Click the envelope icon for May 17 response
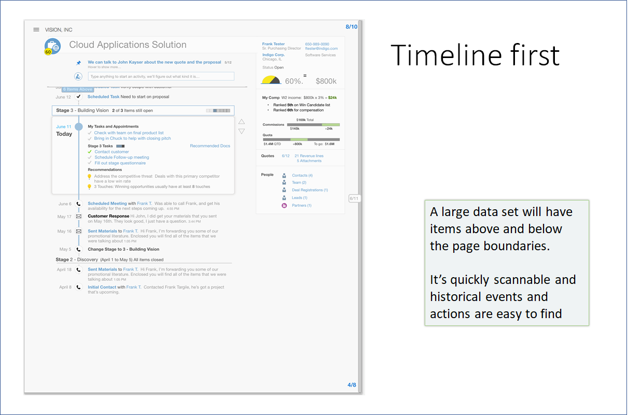The width and height of the screenshot is (641, 415). [79, 217]
